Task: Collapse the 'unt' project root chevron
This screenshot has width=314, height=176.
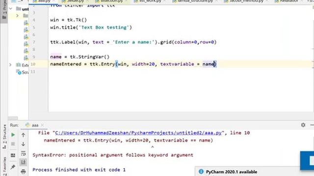Action: (11, 9)
